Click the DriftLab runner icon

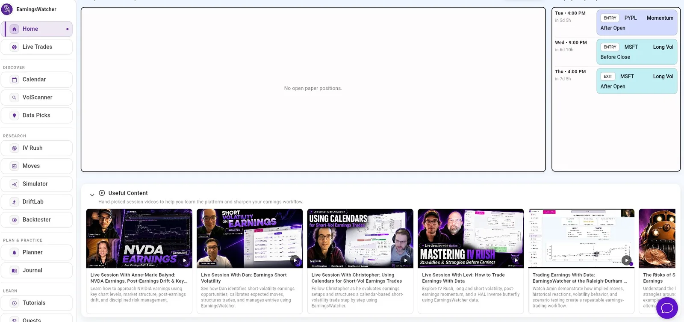[x=15, y=202]
